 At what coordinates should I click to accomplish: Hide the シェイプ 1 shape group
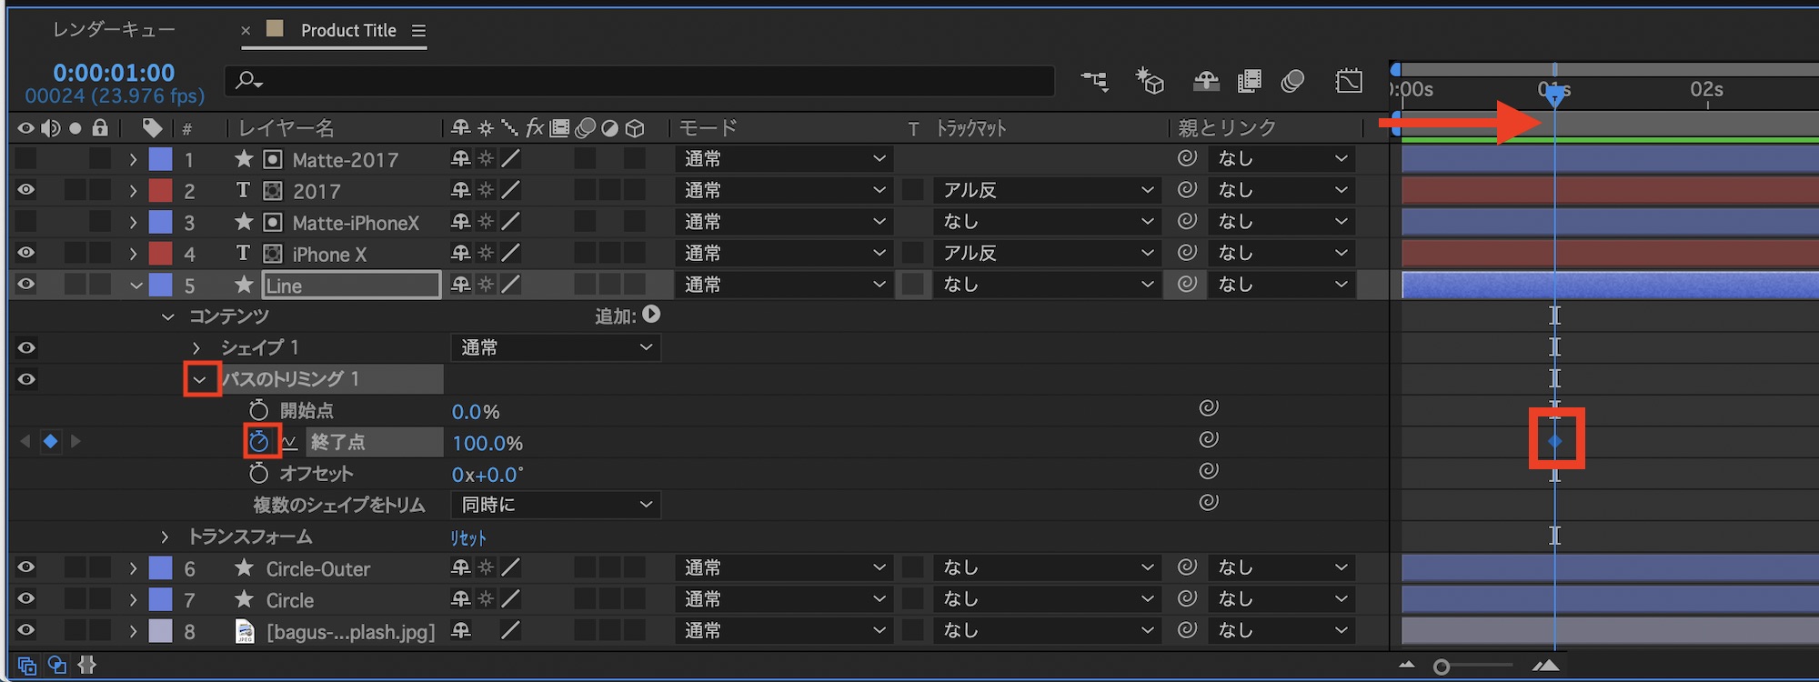click(26, 347)
